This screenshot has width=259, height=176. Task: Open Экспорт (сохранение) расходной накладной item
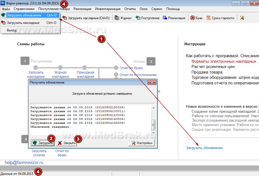225,120
